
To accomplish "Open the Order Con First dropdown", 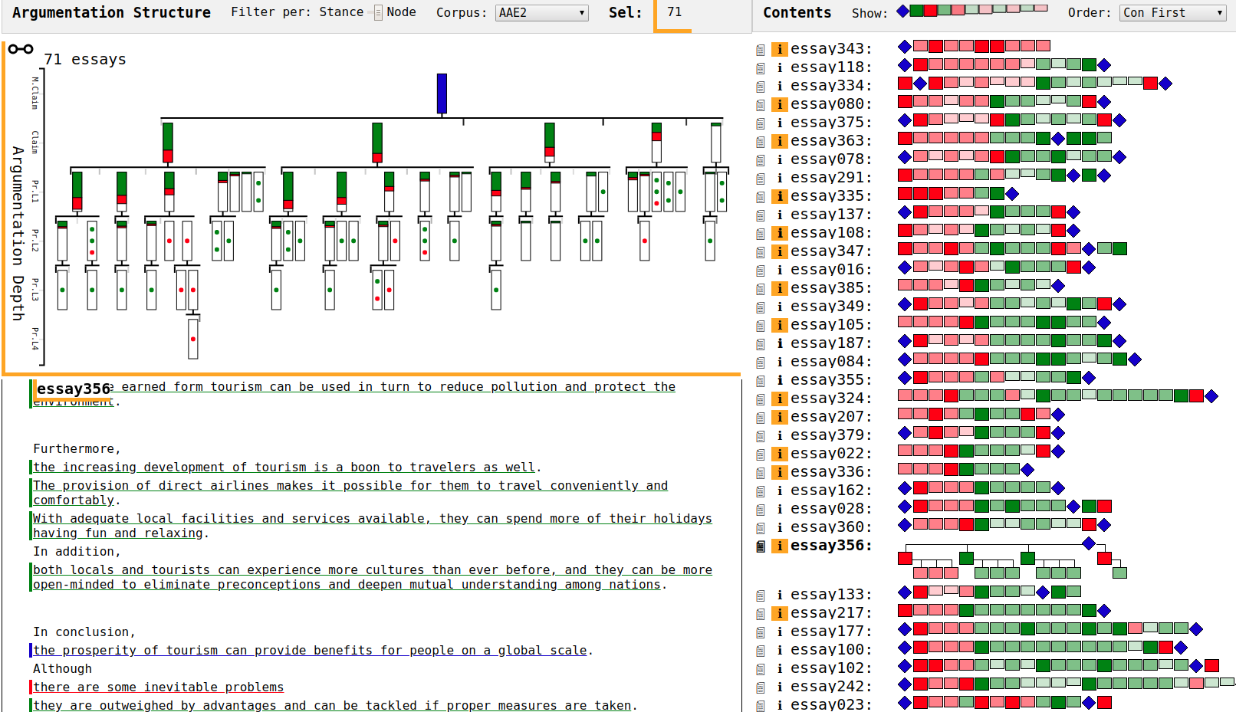I will click(1172, 13).
